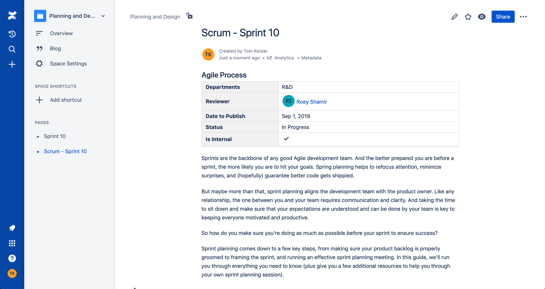Open notifications icon in bottom sidebar
The height and width of the screenshot is (289, 545).
(12, 228)
